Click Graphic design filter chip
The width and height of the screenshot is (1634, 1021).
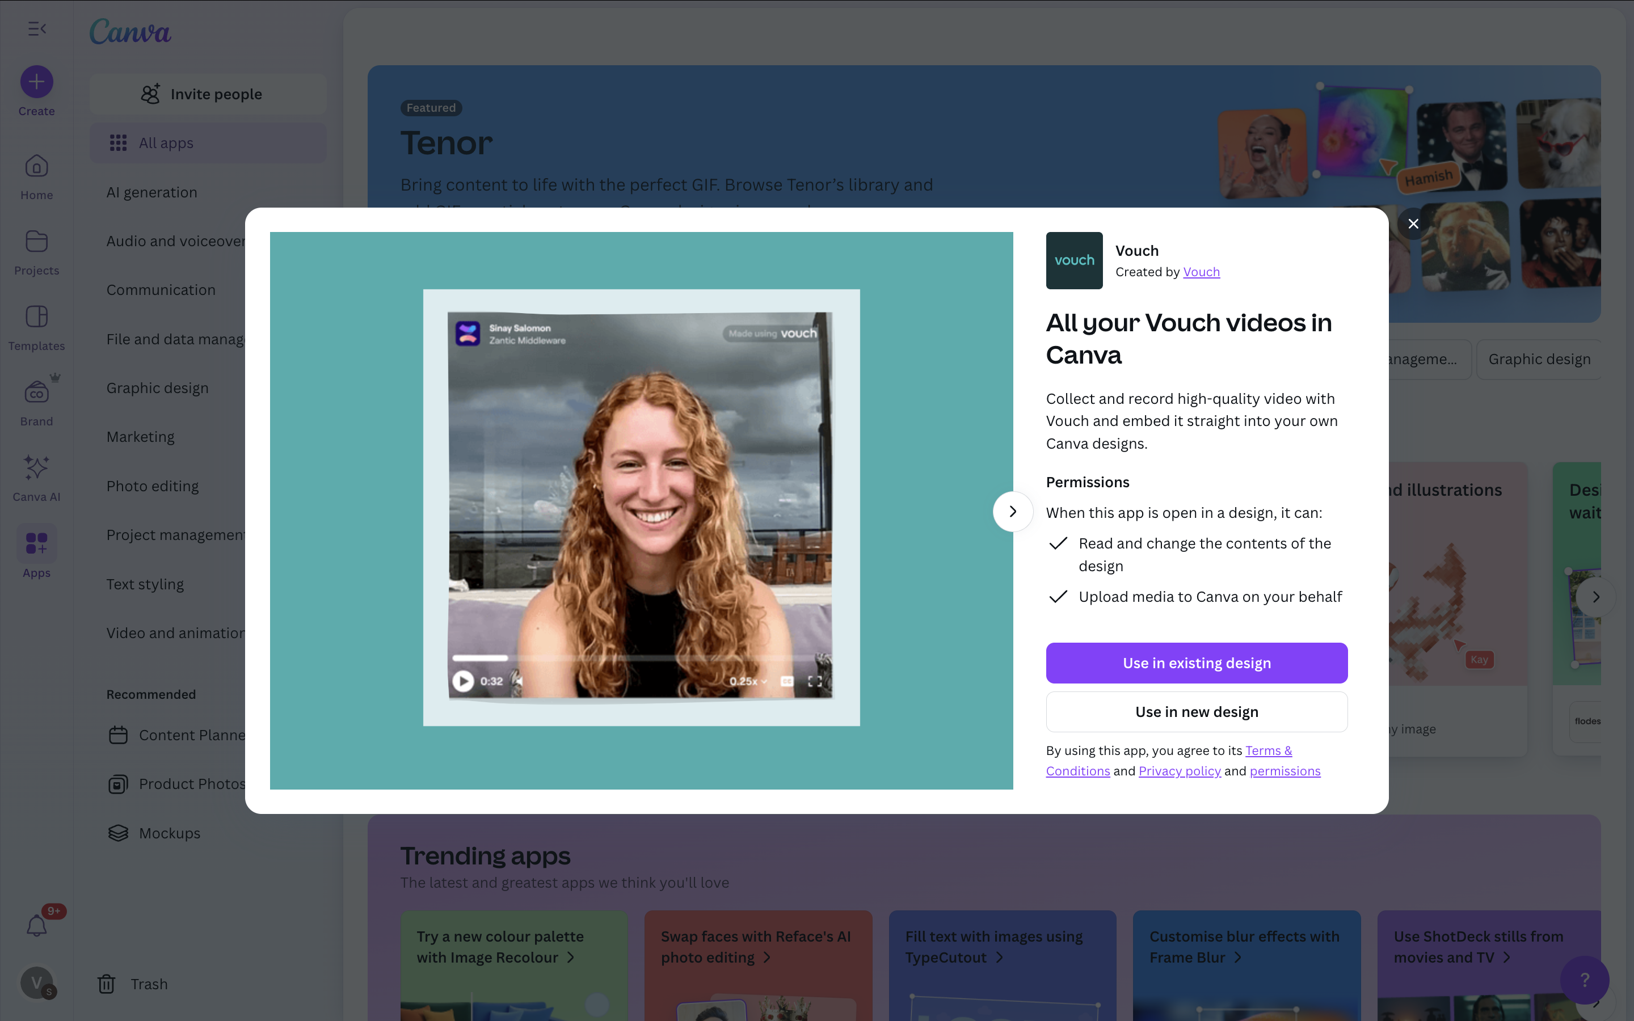(1539, 359)
